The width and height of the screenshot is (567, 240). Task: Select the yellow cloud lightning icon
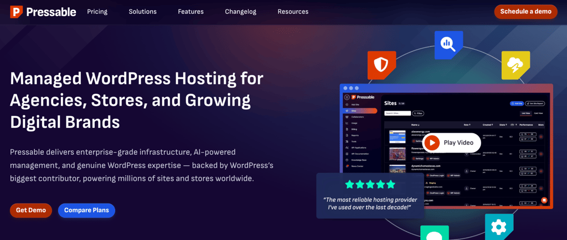pyautogui.click(x=516, y=65)
